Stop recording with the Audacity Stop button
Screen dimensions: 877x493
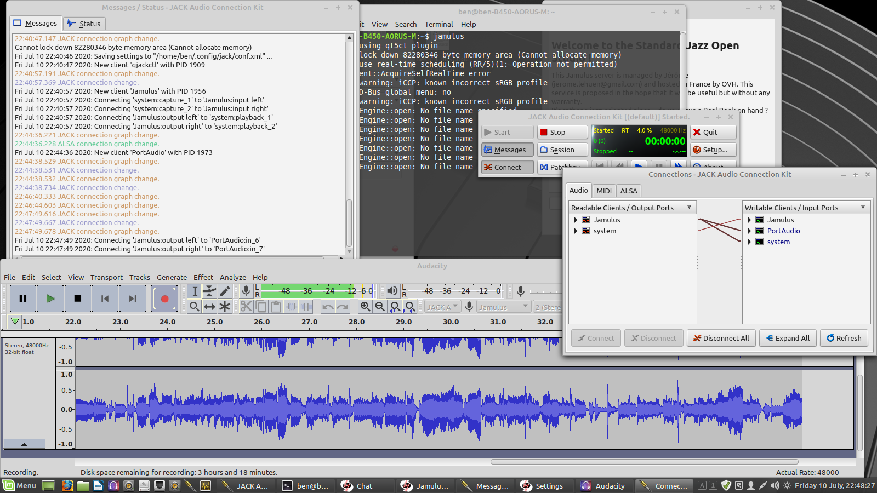(x=77, y=299)
